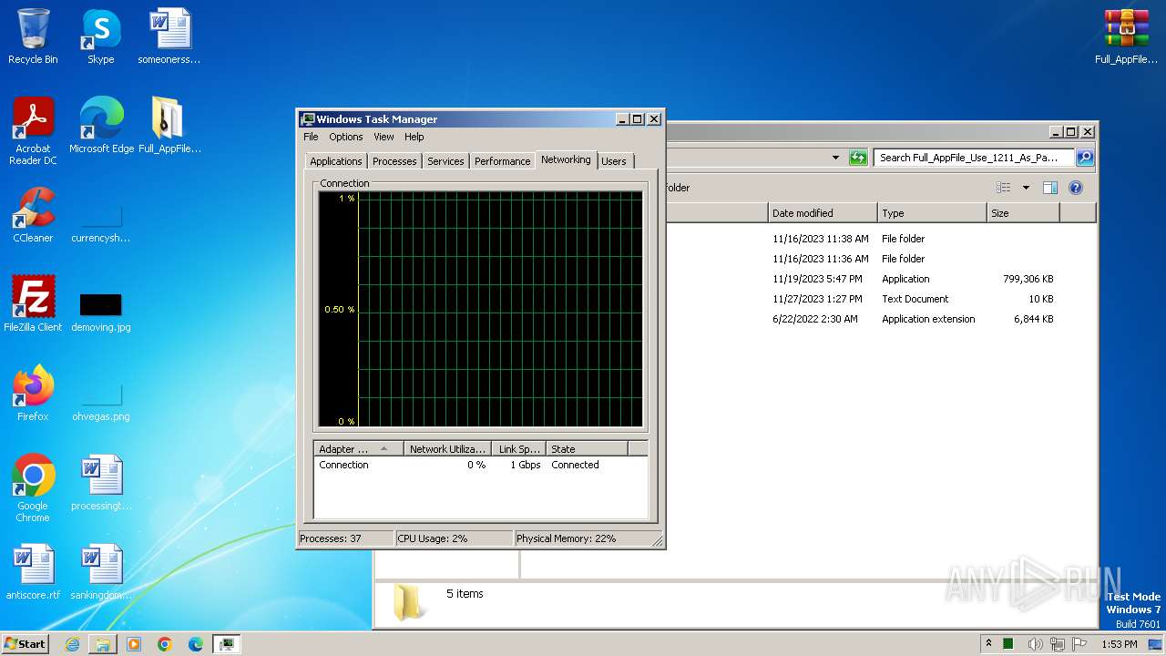1166x656 pixels.
Task: Open the processingt Word document
Action: [x=100, y=482]
